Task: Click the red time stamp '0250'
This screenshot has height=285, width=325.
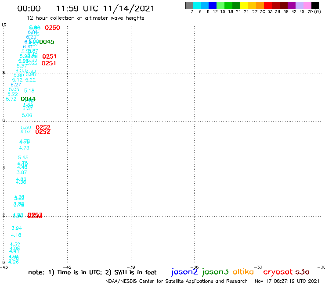Action: pos(52,28)
